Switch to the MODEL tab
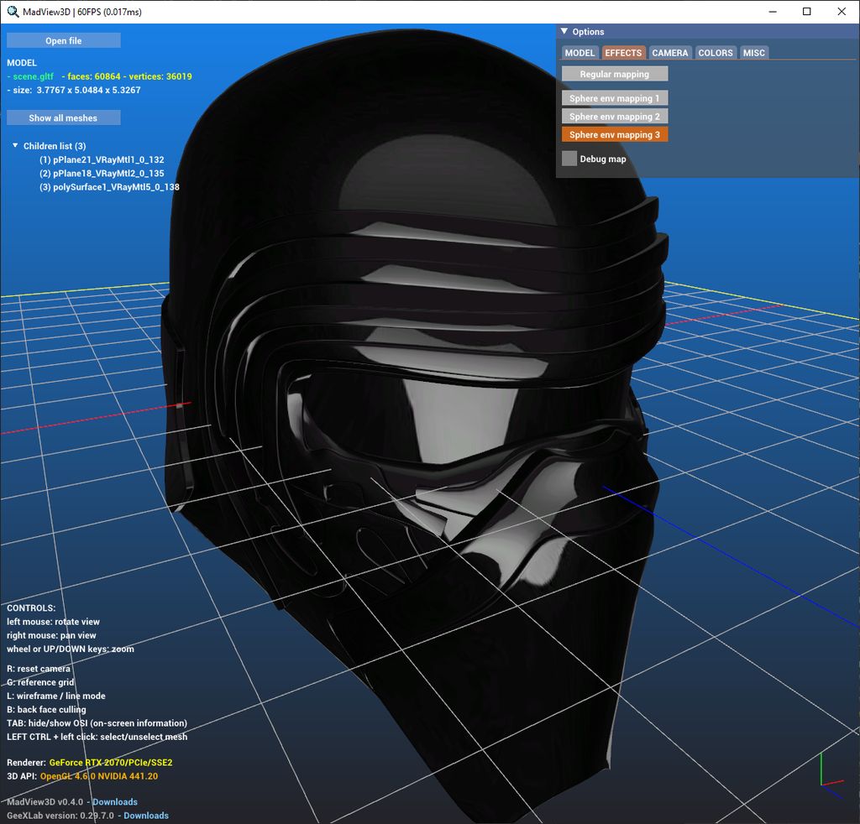 point(579,53)
